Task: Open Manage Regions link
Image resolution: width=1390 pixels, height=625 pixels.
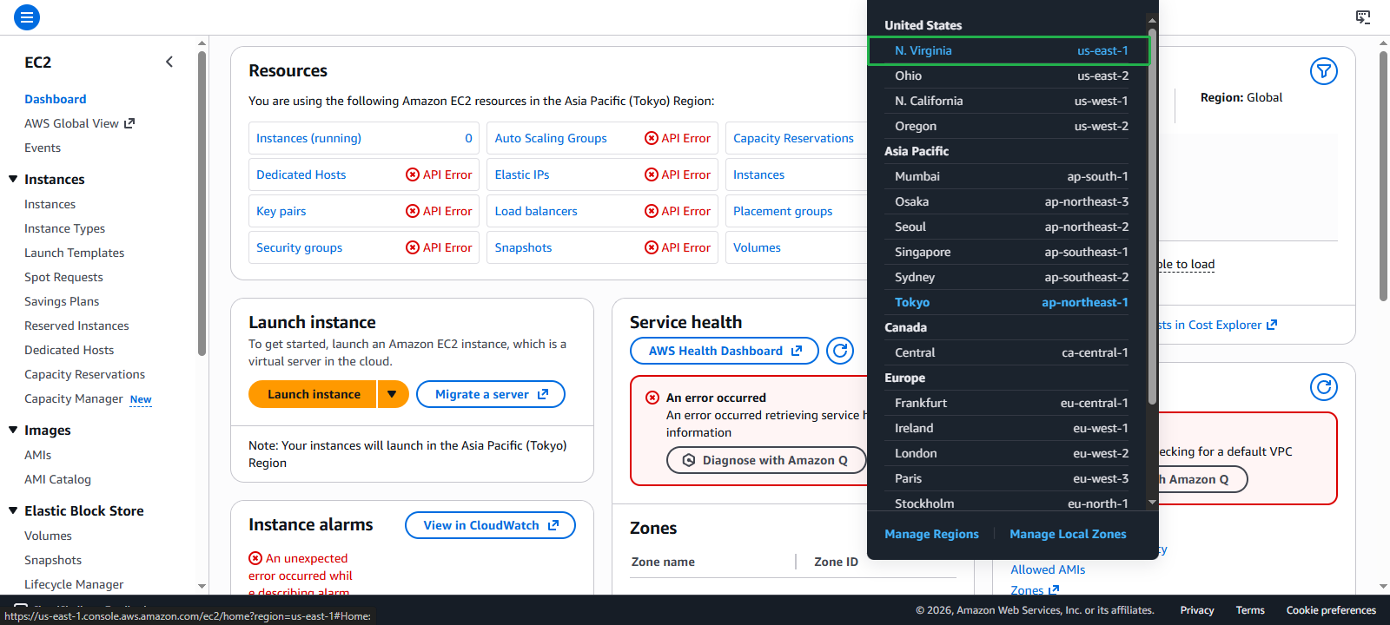Action: coord(931,534)
